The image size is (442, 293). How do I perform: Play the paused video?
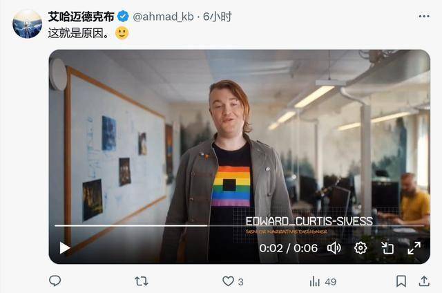click(64, 248)
